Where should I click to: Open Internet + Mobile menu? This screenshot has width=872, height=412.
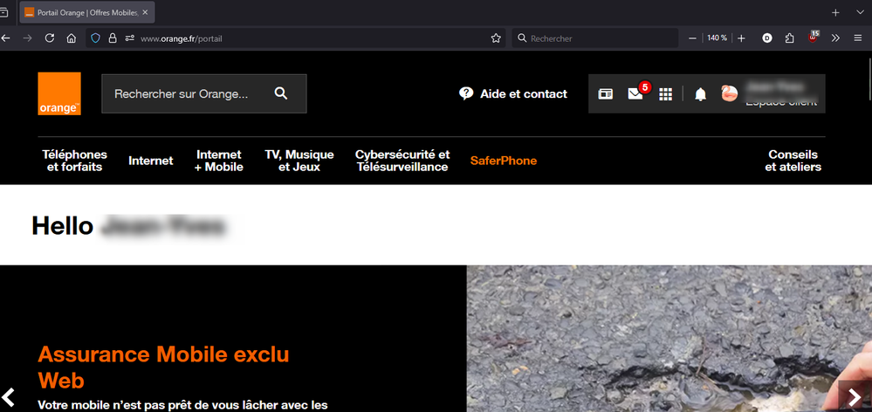point(218,161)
